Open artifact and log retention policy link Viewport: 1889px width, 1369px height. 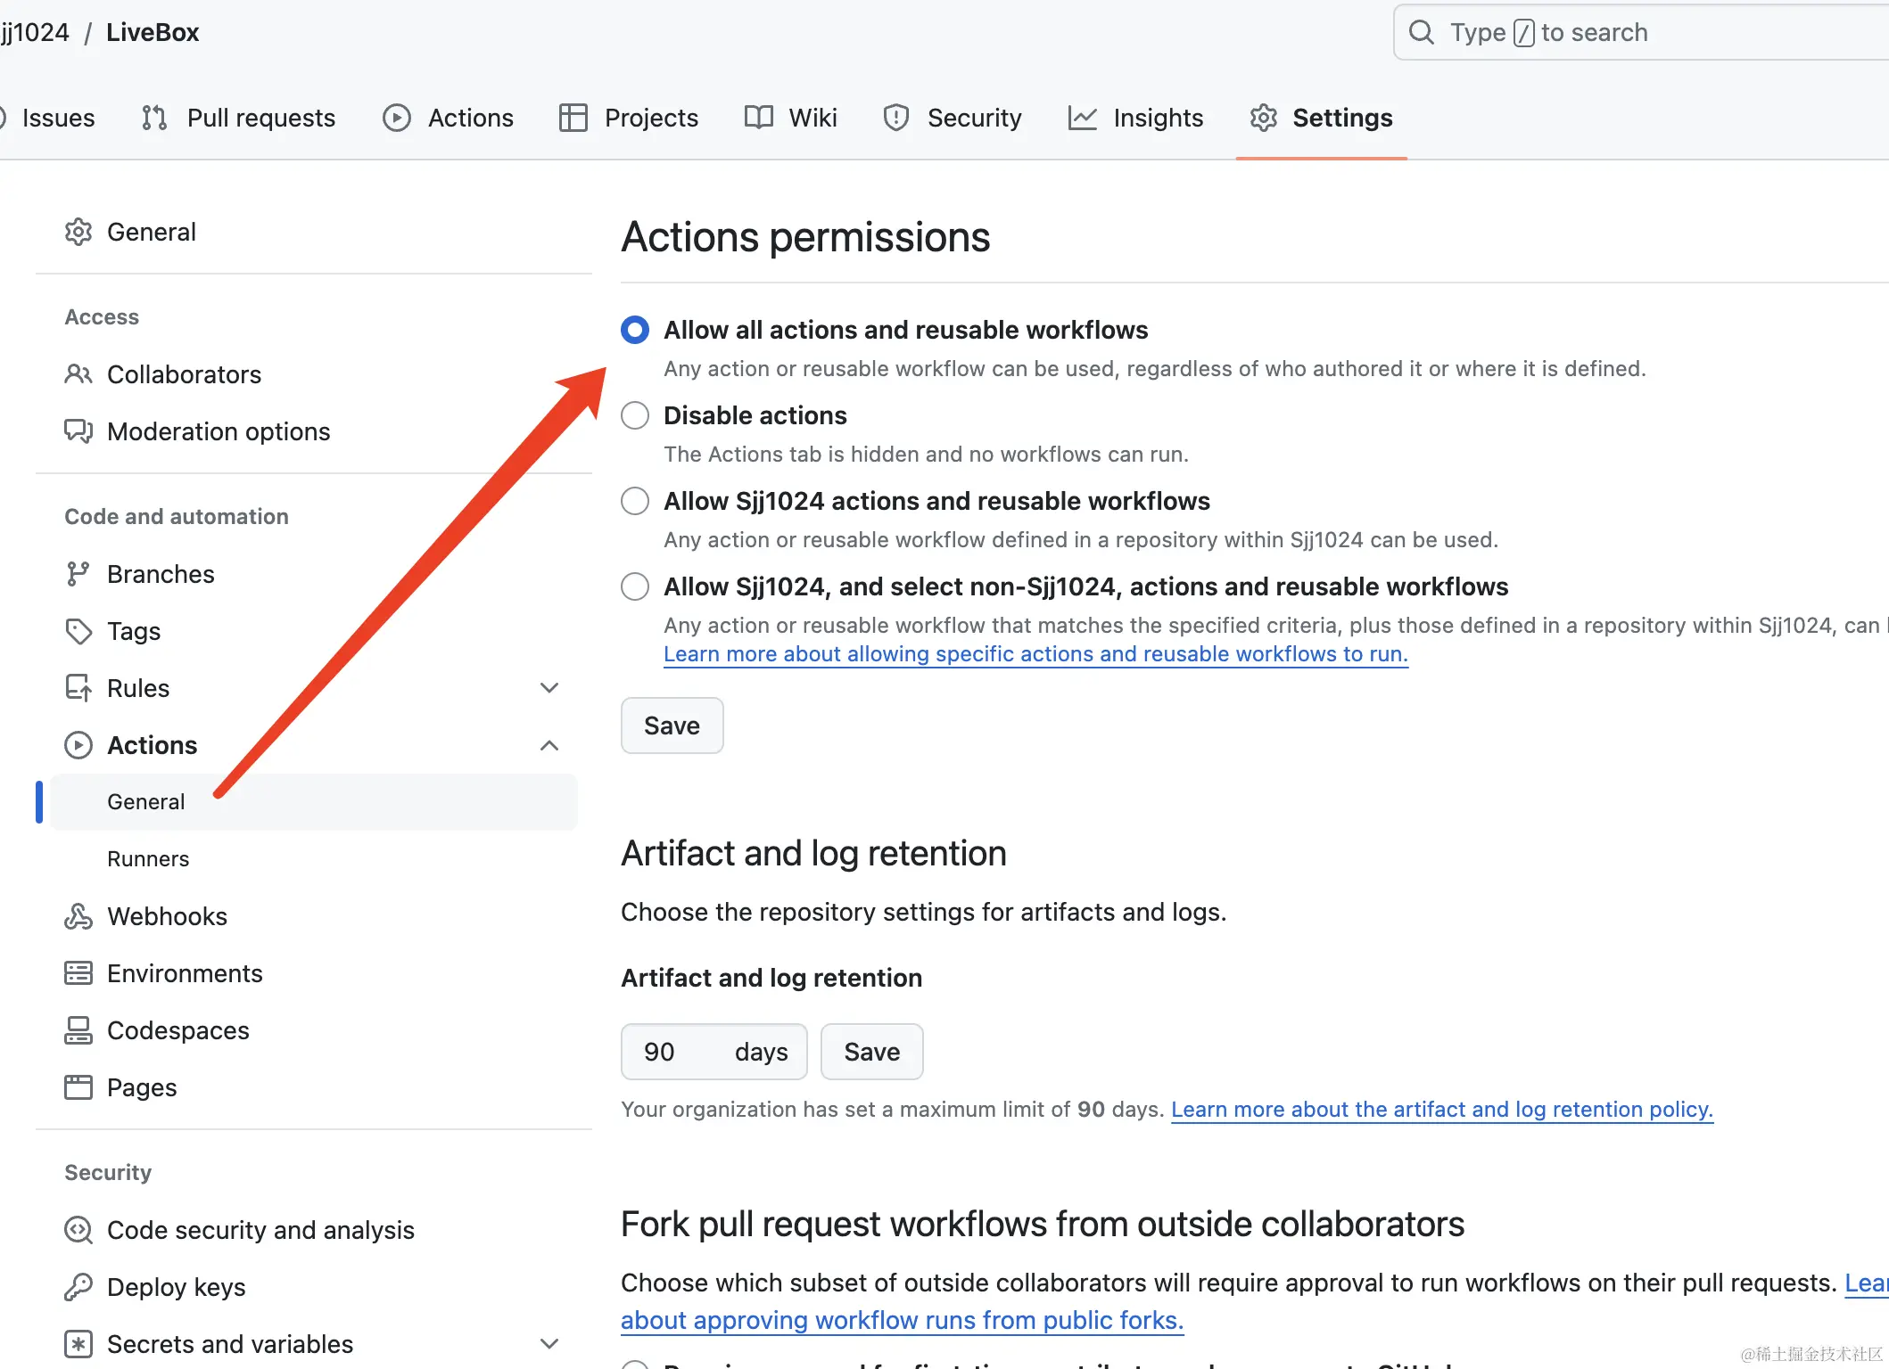click(1441, 1110)
